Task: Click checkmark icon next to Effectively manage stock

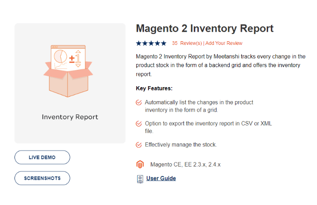Action: (x=139, y=145)
